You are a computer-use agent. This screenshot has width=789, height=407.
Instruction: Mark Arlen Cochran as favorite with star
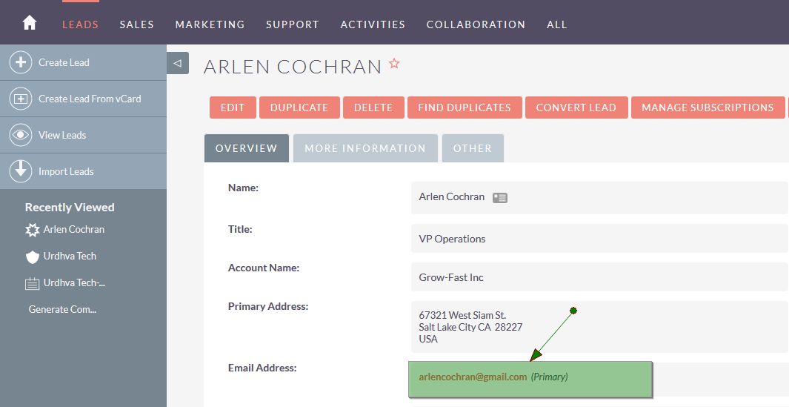(394, 64)
